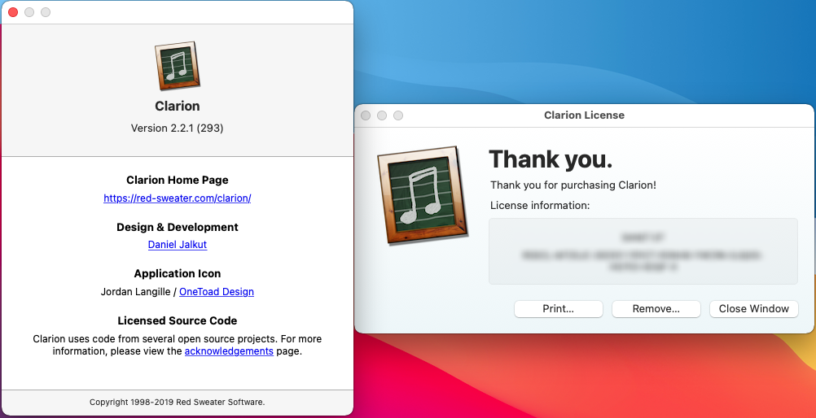
Task: Open the OneToad Design link
Action: point(217,292)
